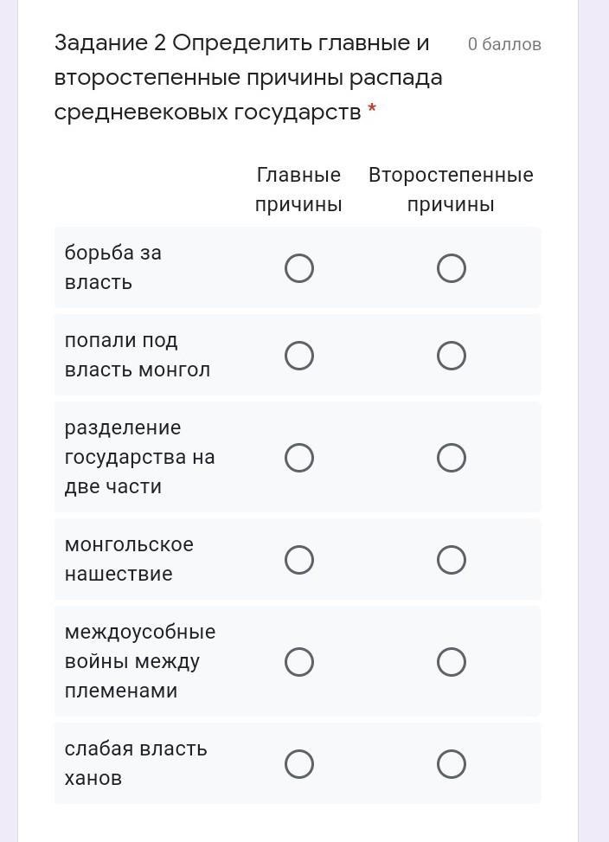
Task: Choose Второстепенные причины for 'разделение государства на две части'
Action: pyautogui.click(x=452, y=458)
